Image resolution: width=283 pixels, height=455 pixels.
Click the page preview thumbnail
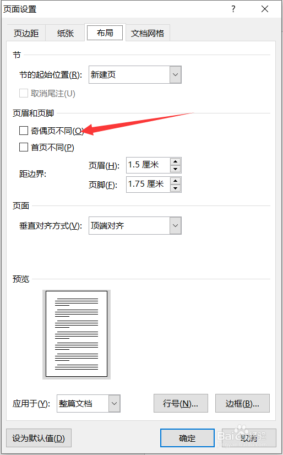click(77, 334)
